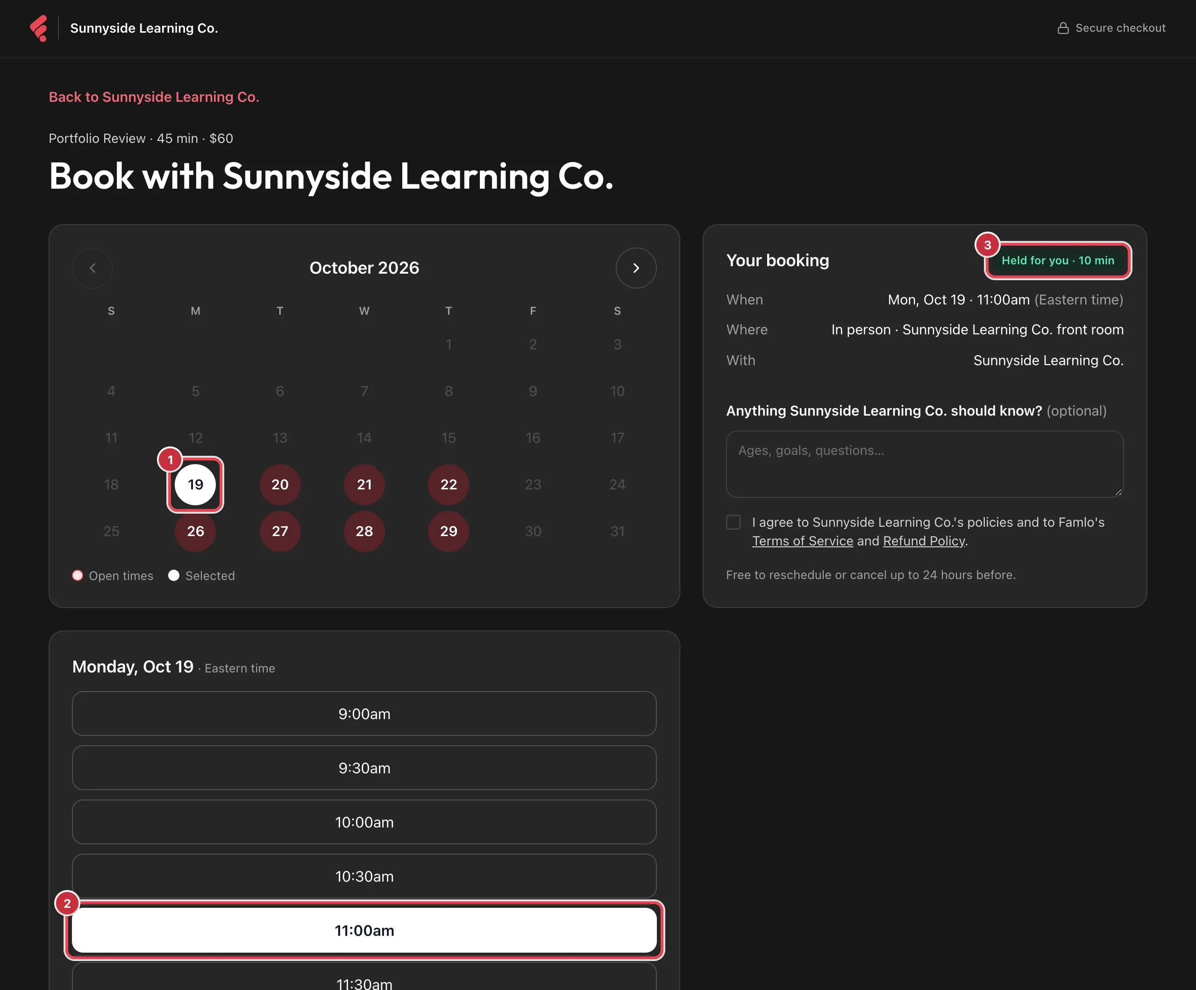Open Back to Sunnyside Learning Co. link

click(154, 97)
